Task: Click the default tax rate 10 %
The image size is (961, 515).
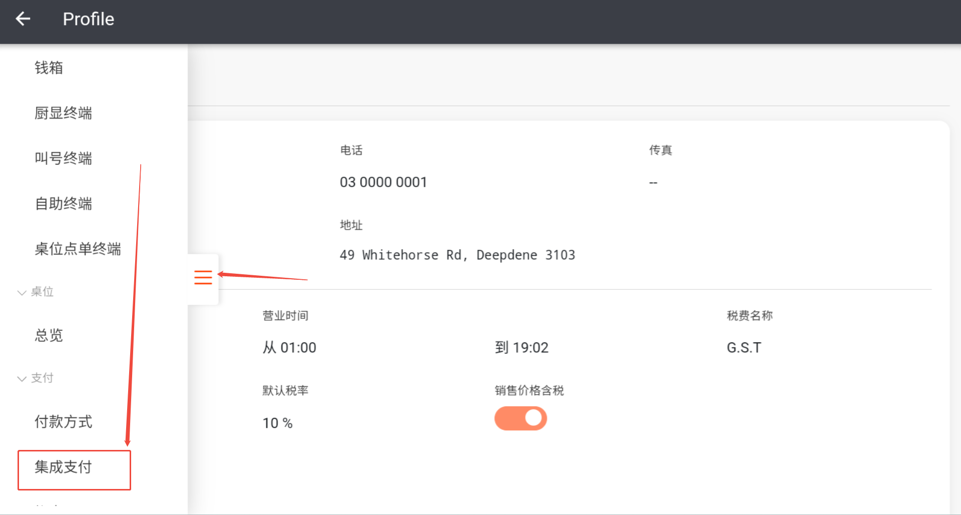Action: (277, 423)
